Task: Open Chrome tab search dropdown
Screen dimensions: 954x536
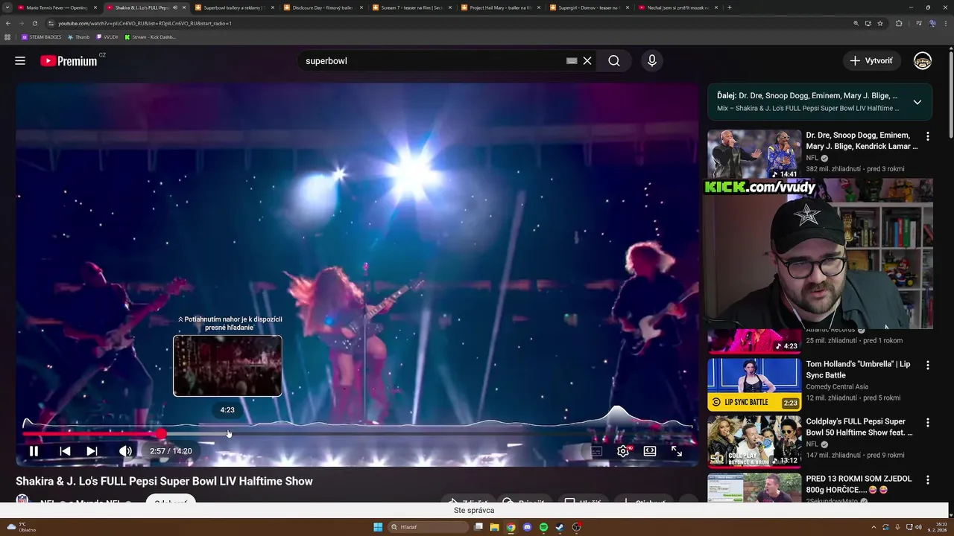Action: coord(7,7)
